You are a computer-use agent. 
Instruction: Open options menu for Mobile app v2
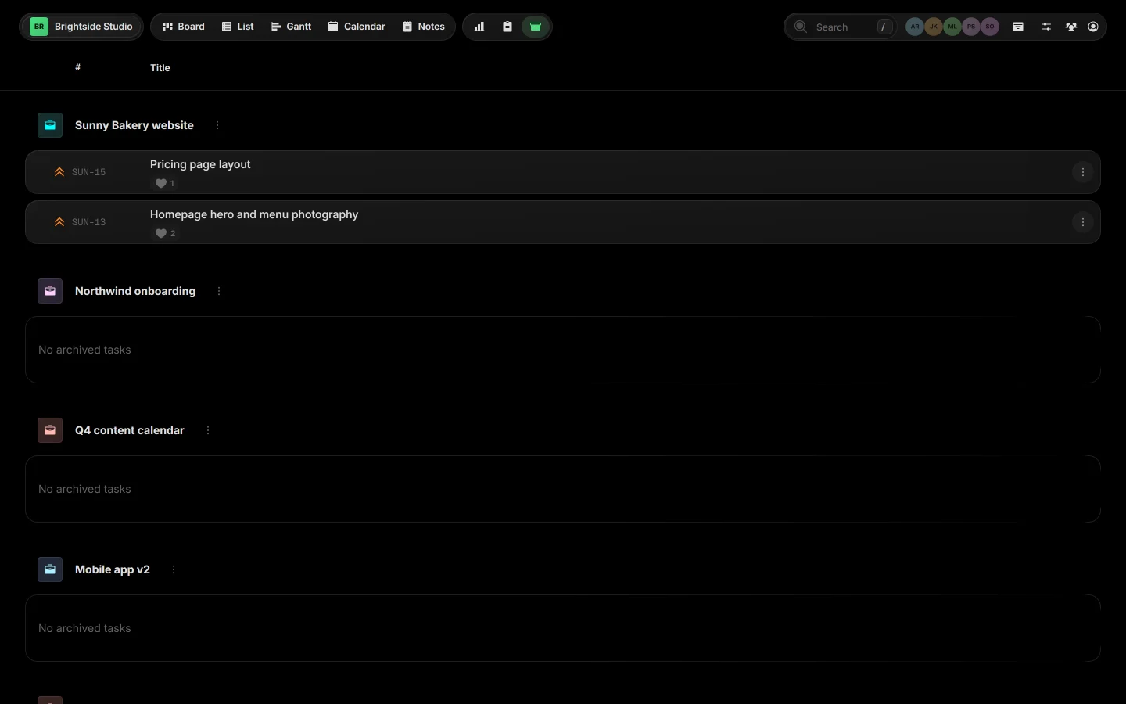[174, 569]
